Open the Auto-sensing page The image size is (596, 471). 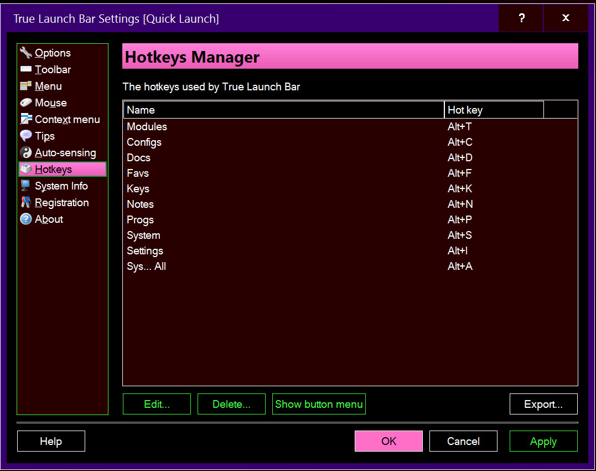point(65,152)
